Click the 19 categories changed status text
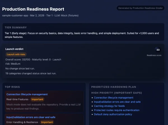This screenshot has width=168, height=125. [x=31, y=73]
